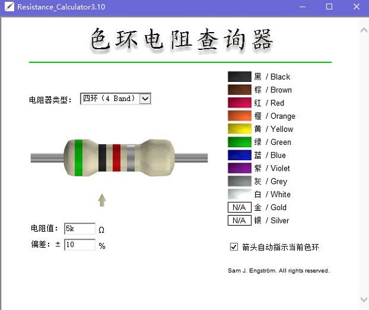Toggle 箭头自动指示当前色环 checkbox

pos(234,247)
